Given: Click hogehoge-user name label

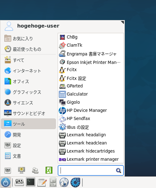Looking at the screenshot, I should 38,26.
